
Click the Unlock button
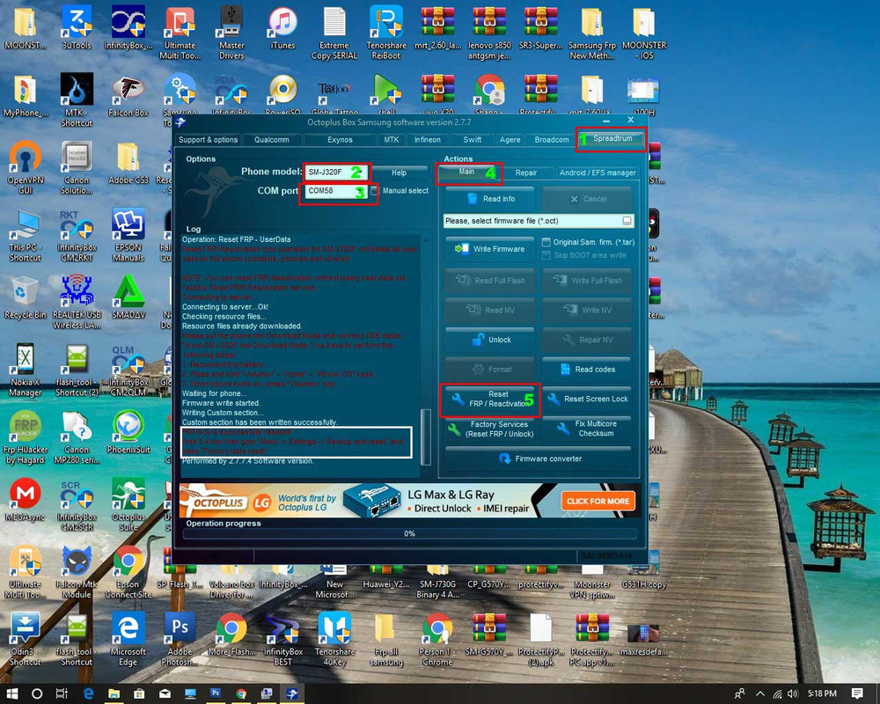click(x=490, y=340)
